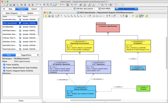Click the Open file folder icon
This screenshot has height=103, width=168.
click(x=7, y=5)
